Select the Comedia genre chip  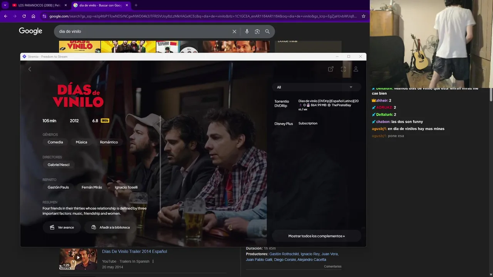click(55, 142)
